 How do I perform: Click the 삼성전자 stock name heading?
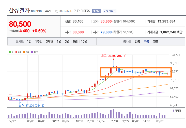19,11
